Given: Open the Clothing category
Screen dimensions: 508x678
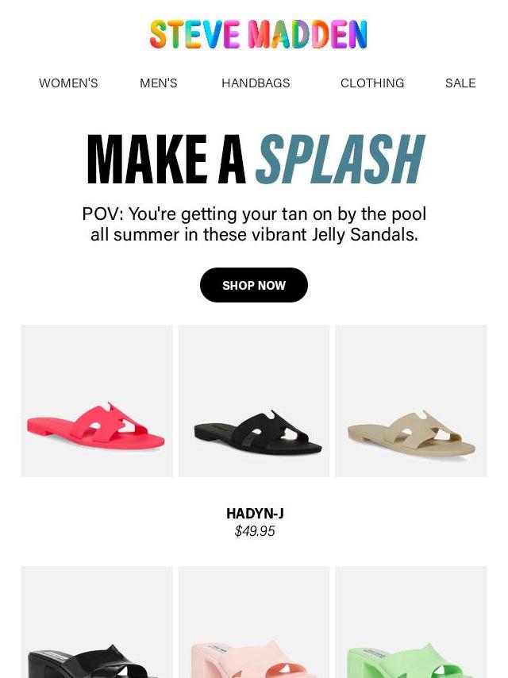Looking at the screenshot, I should tap(372, 83).
